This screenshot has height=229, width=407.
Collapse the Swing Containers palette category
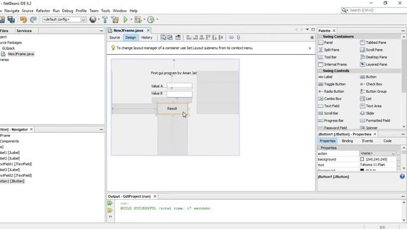[320, 37]
